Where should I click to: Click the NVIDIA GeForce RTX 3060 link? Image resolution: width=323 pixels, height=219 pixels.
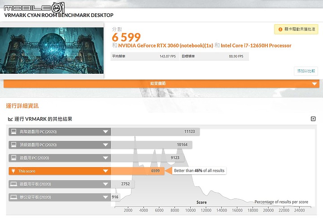coord(166,46)
